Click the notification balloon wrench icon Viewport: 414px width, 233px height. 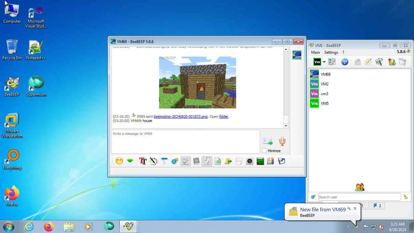coord(349,208)
